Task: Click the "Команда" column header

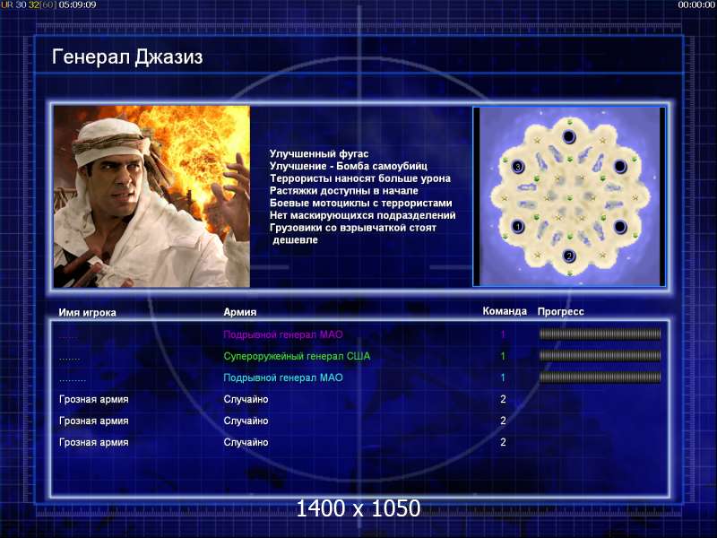Action: [505, 311]
